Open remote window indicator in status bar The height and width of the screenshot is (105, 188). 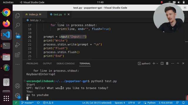pyautogui.click(x=16, y=103)
